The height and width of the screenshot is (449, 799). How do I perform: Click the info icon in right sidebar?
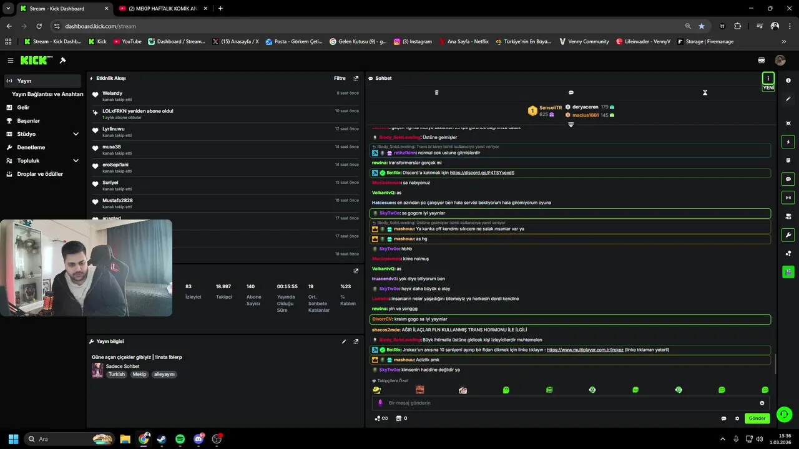(788, 80)
